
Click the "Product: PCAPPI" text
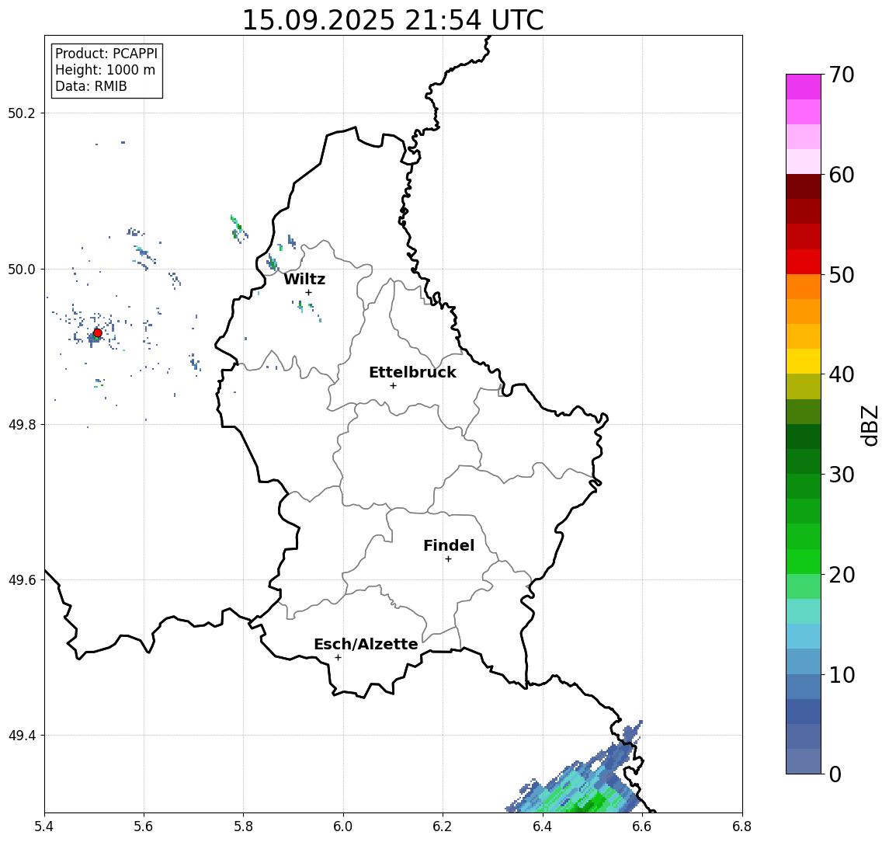(x=106, y=54)
